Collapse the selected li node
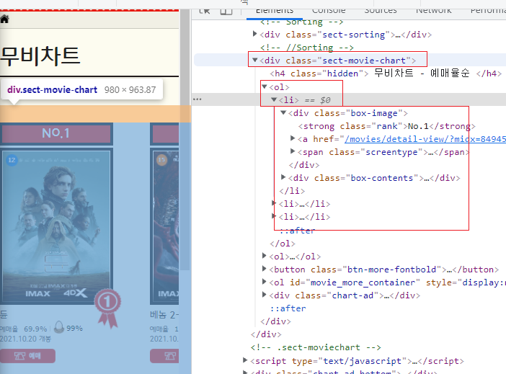This screenshot has height=374, width=506. point(274,99)
